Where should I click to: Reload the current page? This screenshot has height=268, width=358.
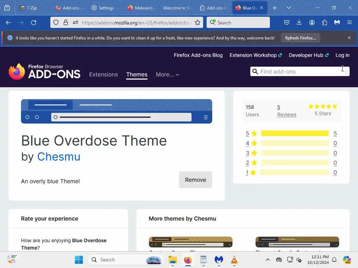click(x=34, y=23)
